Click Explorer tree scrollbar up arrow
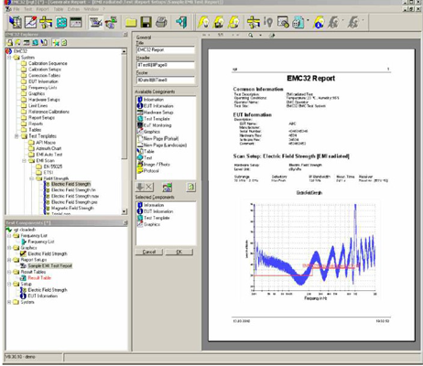Image resolution: width=423 pixels, height=366 pixels. coord(125,51)
